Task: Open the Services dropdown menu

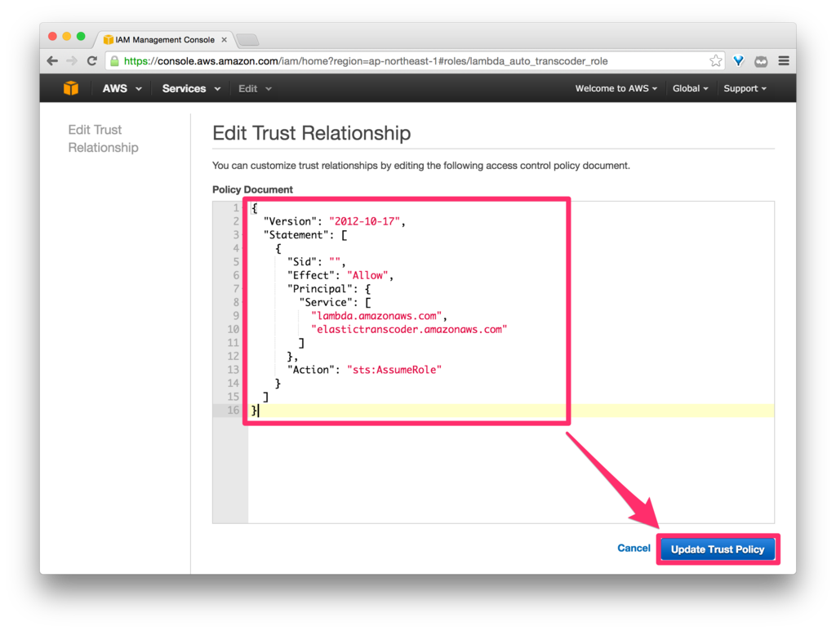Action: tap(191, 88)
